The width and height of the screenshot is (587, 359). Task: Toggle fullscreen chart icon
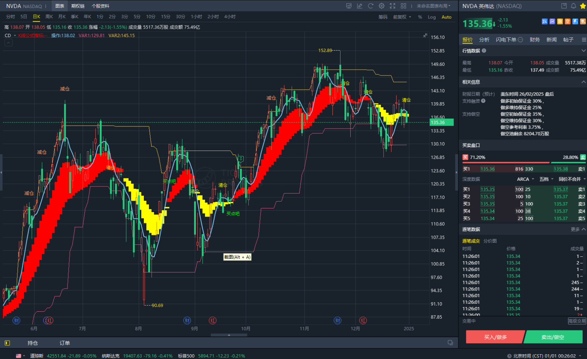(393, 6)
